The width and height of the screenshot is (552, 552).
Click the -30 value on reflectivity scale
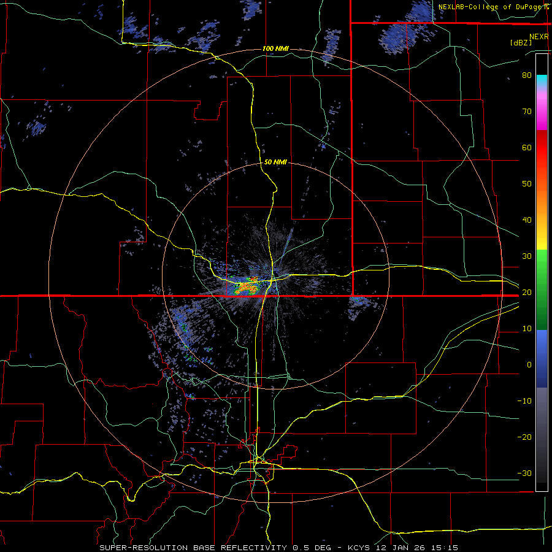point(524,473)
